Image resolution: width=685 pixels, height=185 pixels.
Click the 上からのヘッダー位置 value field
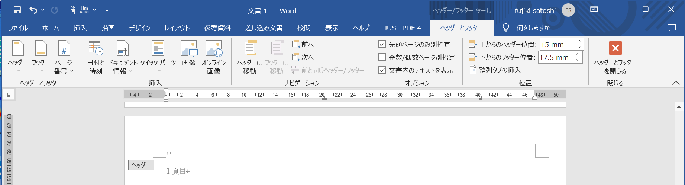click(x=557, y=44)
